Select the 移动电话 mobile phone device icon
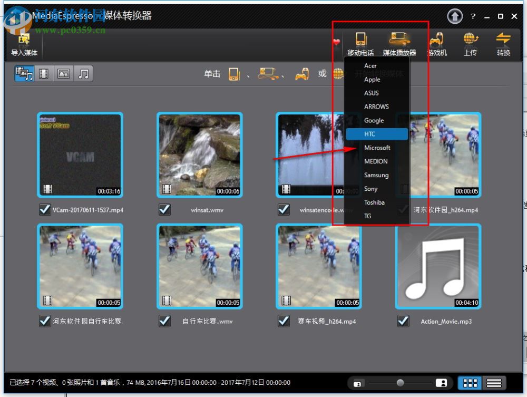The width and height of the screenshot is (527, 397). (x=360, y=40)
